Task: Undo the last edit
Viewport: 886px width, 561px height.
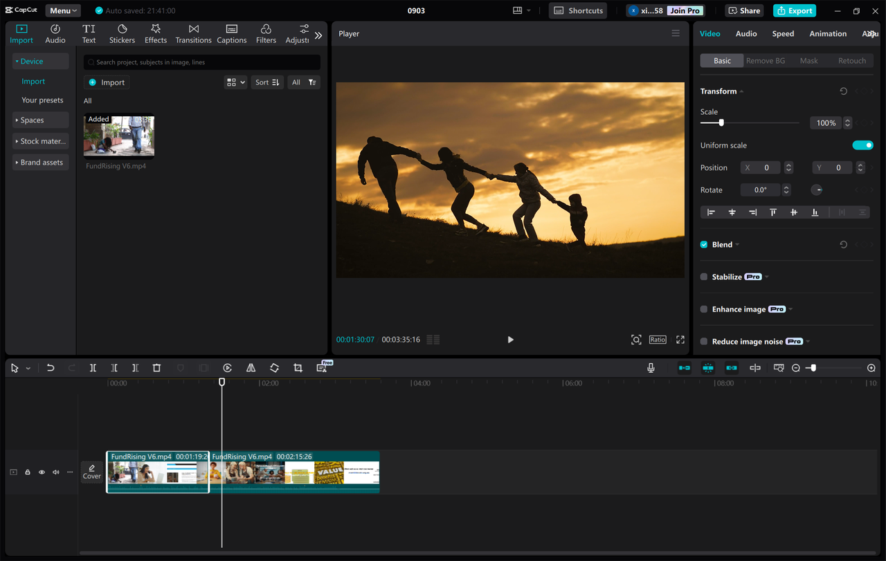Action: click(50, 367)
